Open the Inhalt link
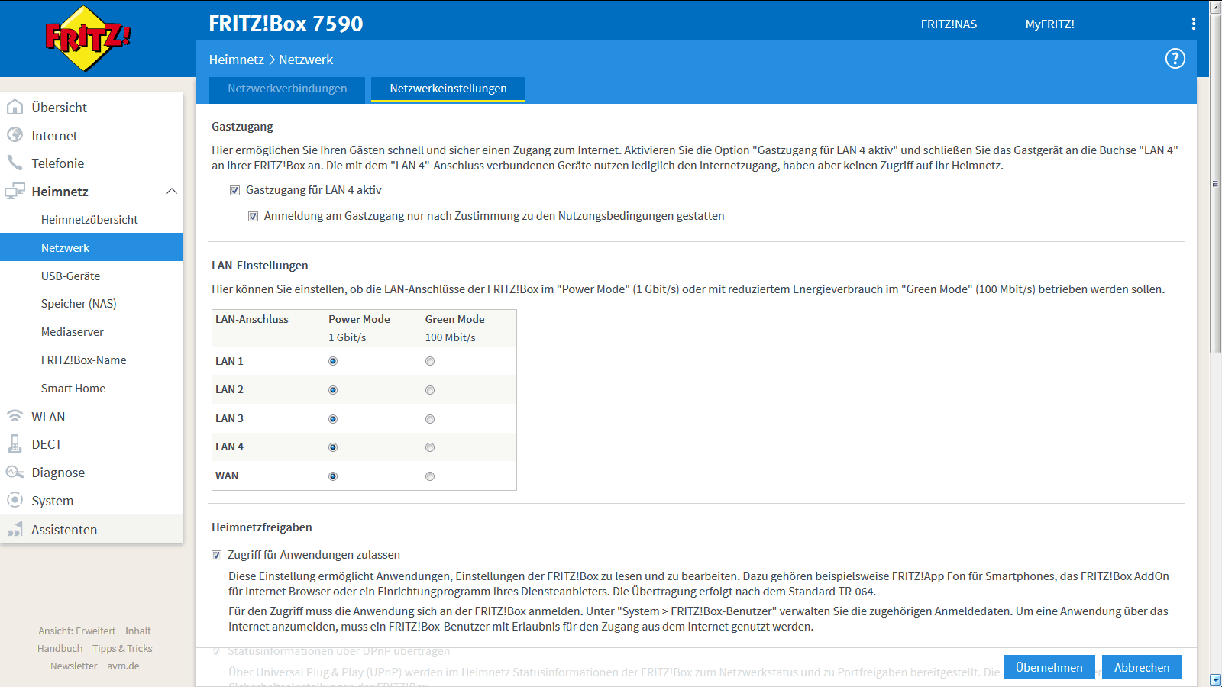1222x687 pixels. tap(138, 631)
